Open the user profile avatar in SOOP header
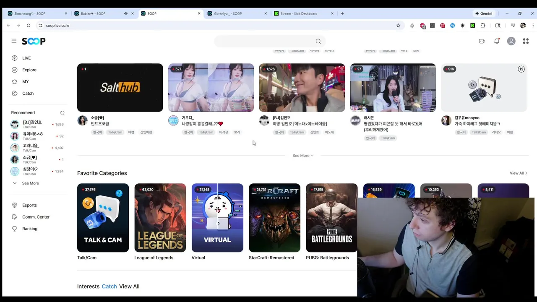Screen dimensions: 537x302 511,41
